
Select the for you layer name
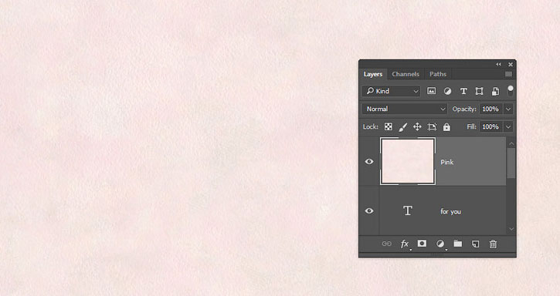[x=451, y=211]
